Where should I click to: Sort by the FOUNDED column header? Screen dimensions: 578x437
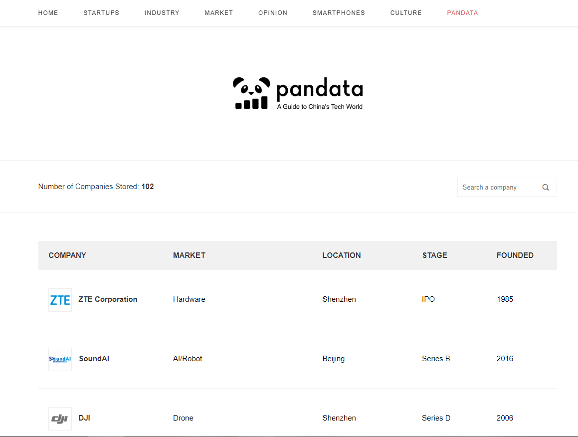point(515,255)
